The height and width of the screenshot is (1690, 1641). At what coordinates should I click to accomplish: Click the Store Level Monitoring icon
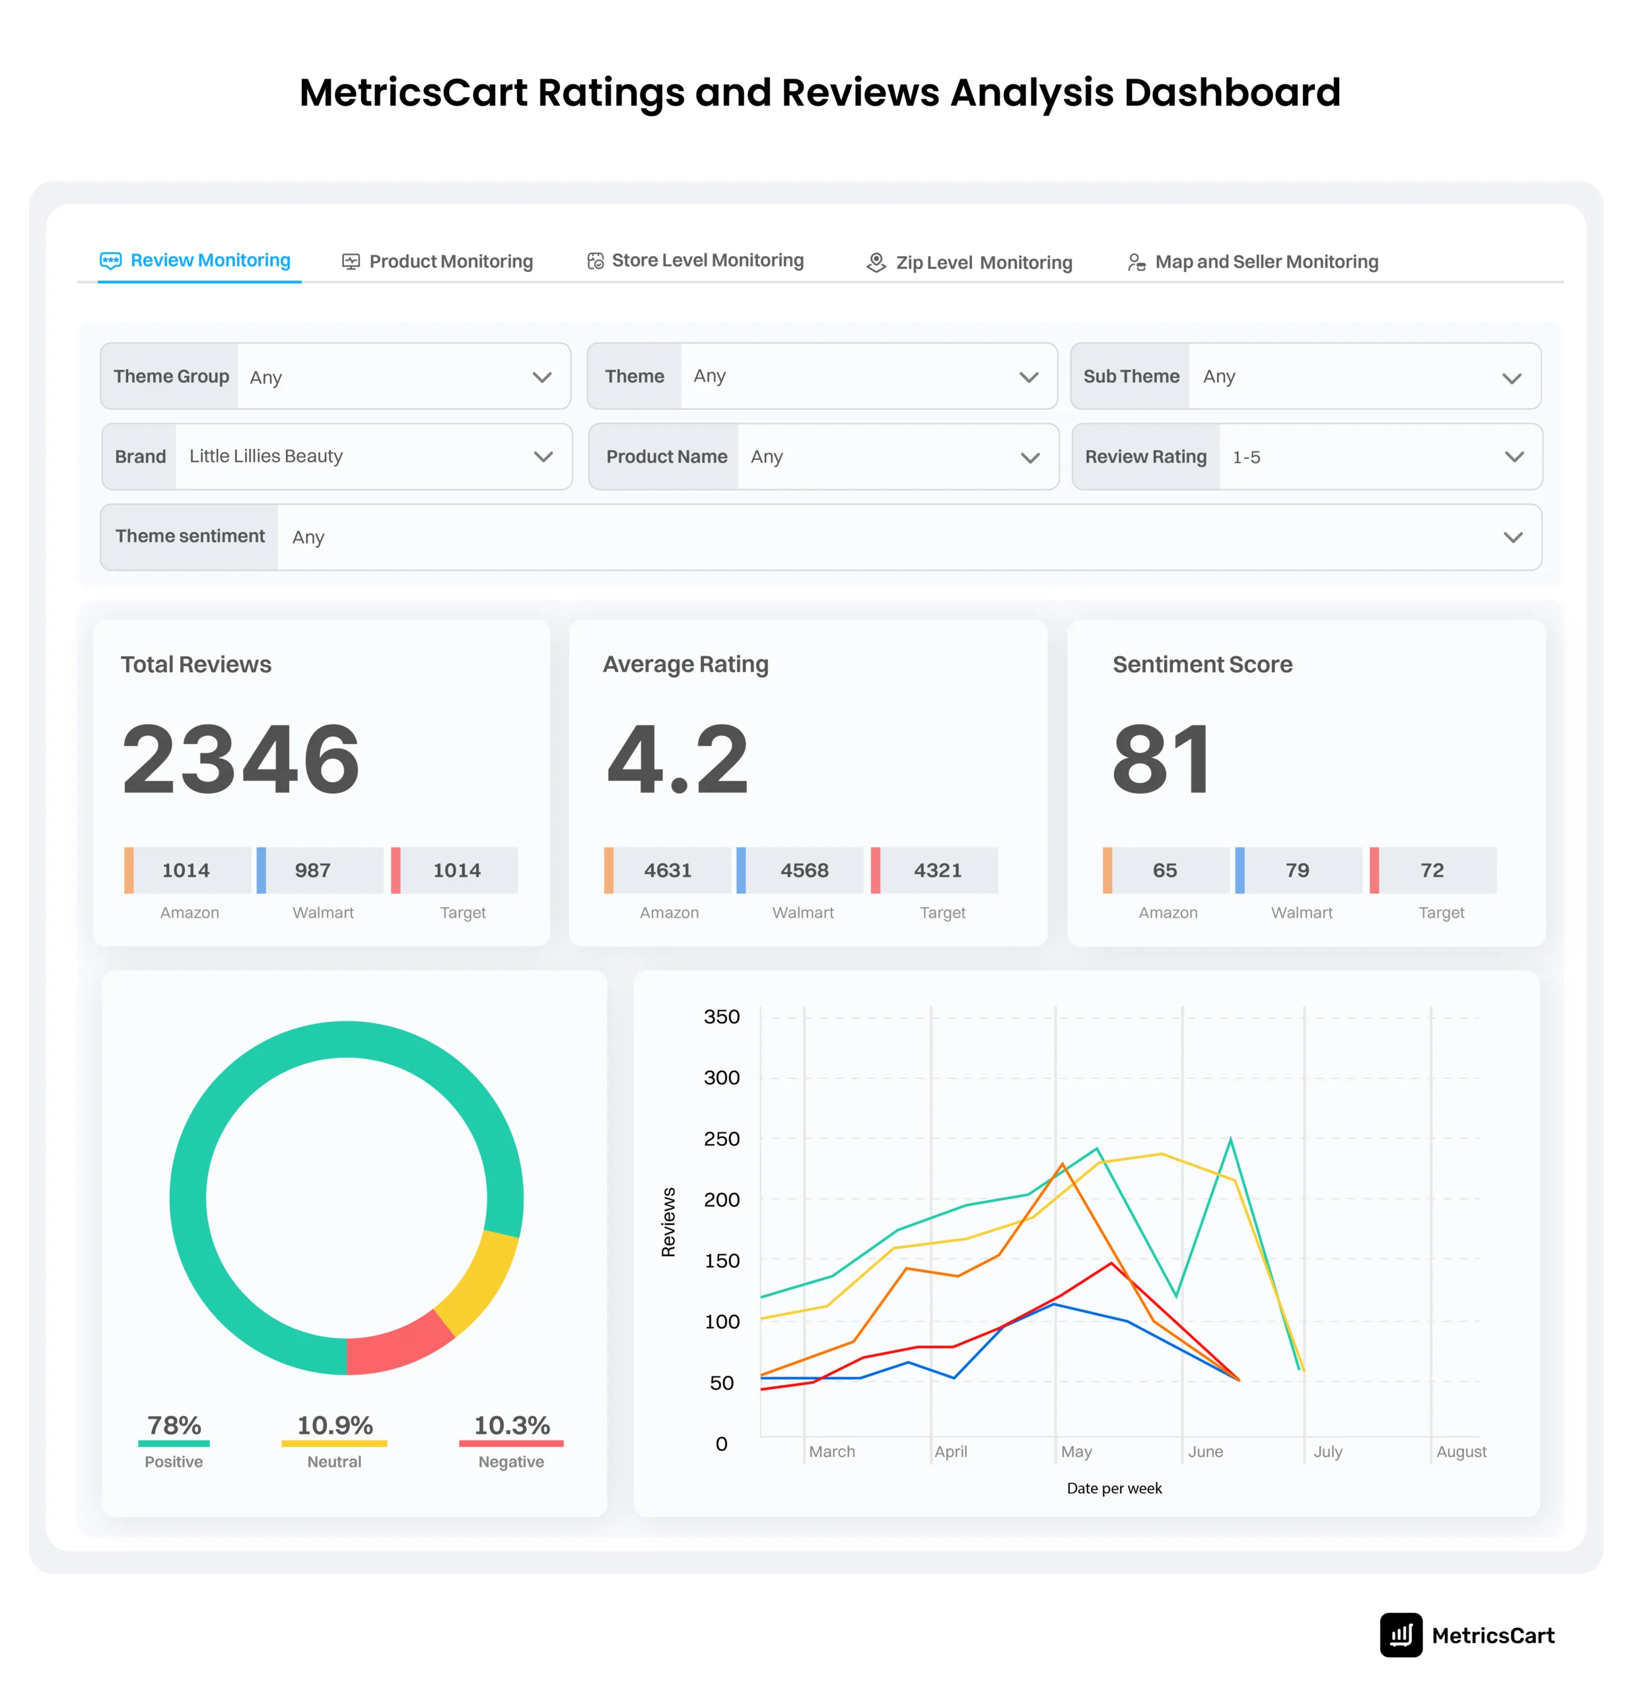(x=595, y=260)
